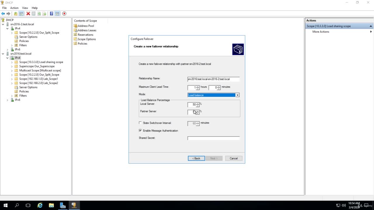Click the Maximum Client Lead Time hours spinner

(198, 87)
